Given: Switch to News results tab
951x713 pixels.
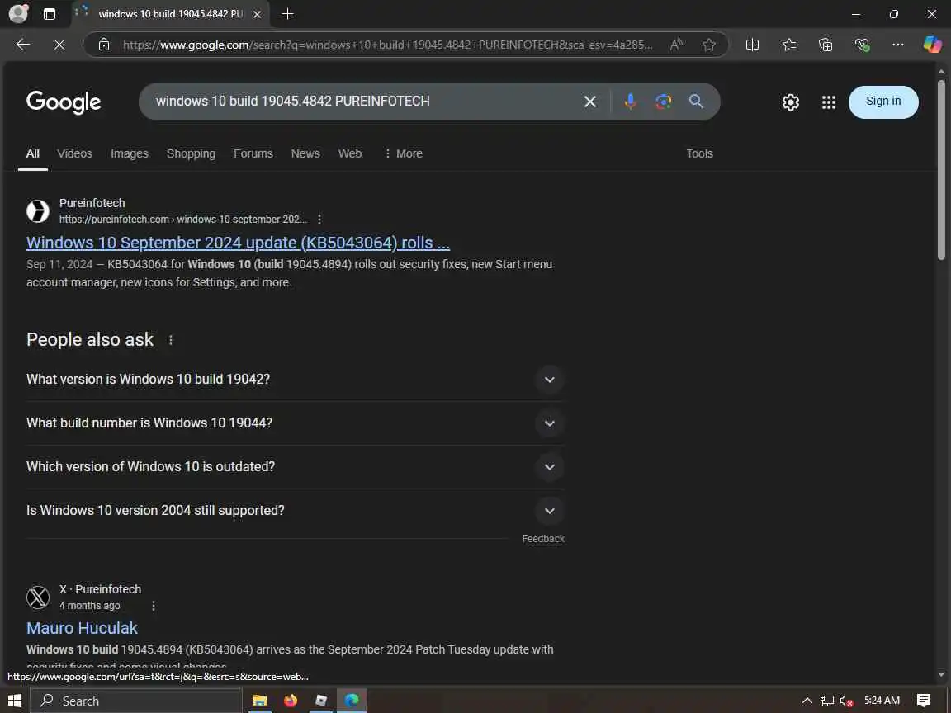Looking at the screenshot, I should (x=305, y=154).
